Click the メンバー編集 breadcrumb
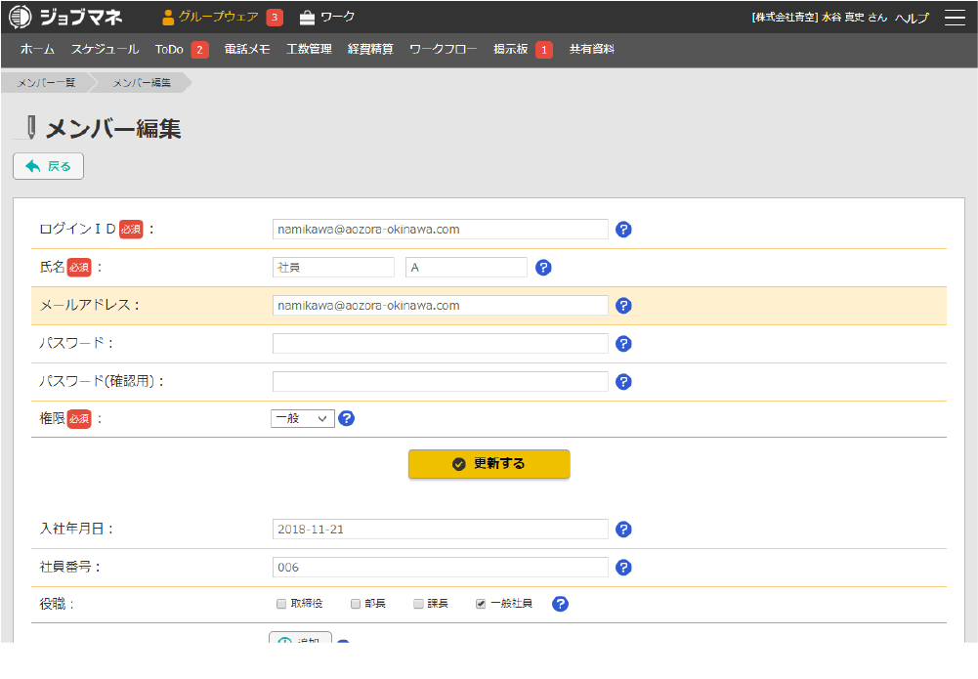This screenshot has height=679, width=978. (x=142, y=83)
